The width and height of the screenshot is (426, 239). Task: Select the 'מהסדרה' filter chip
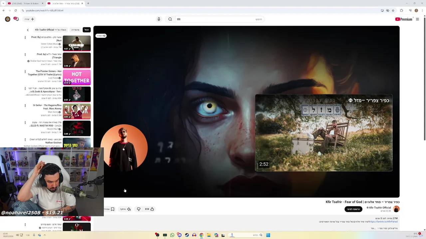coord(75,30)
